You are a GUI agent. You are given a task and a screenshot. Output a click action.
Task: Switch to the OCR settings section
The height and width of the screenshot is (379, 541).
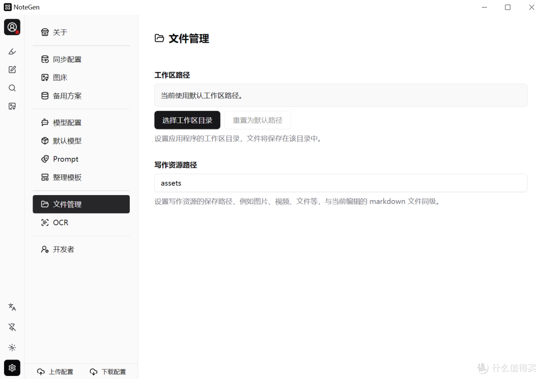point(60,222)
